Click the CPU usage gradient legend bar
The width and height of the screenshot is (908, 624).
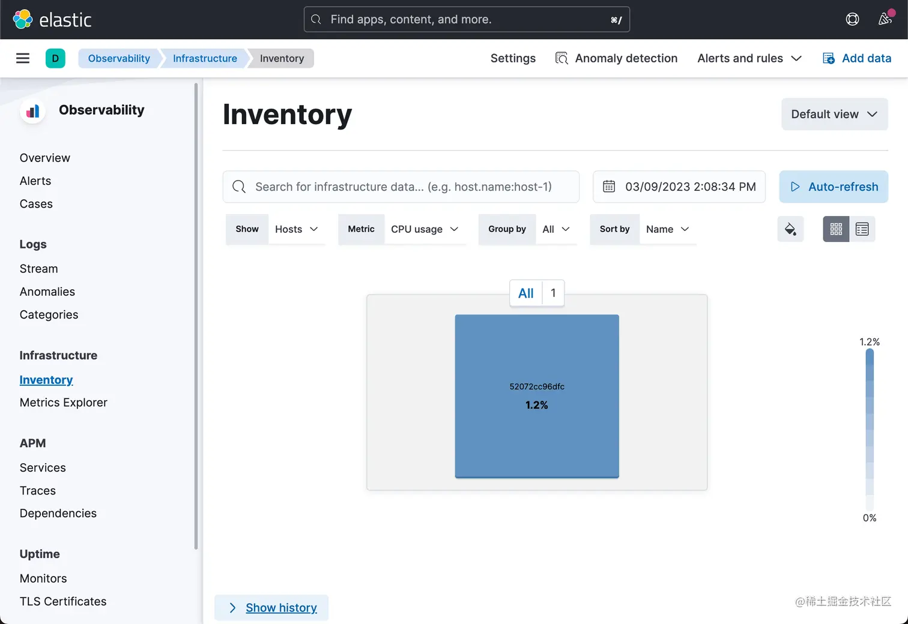coord(870,430)
